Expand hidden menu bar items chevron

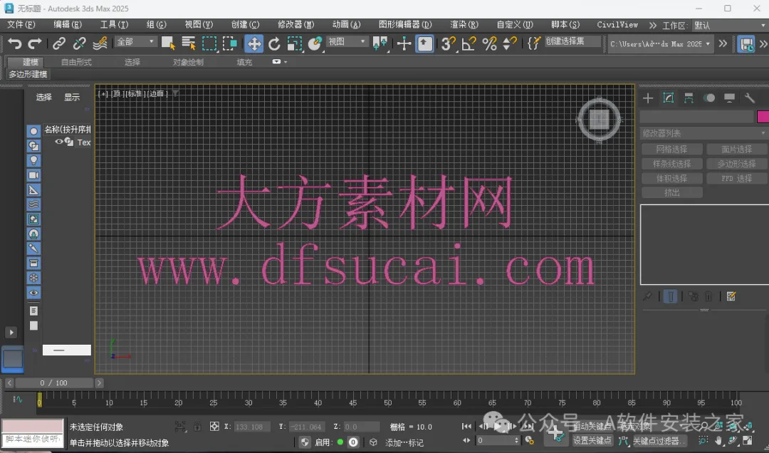pyautogui.click(x=653, y=25)
